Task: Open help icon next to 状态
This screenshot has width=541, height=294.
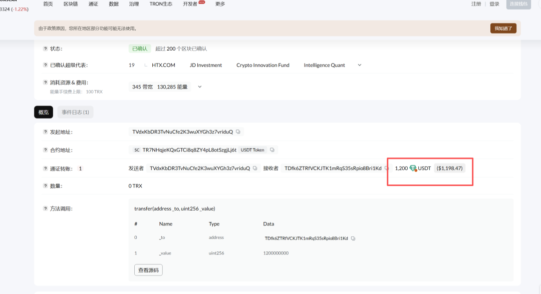Action: [45, 48]
